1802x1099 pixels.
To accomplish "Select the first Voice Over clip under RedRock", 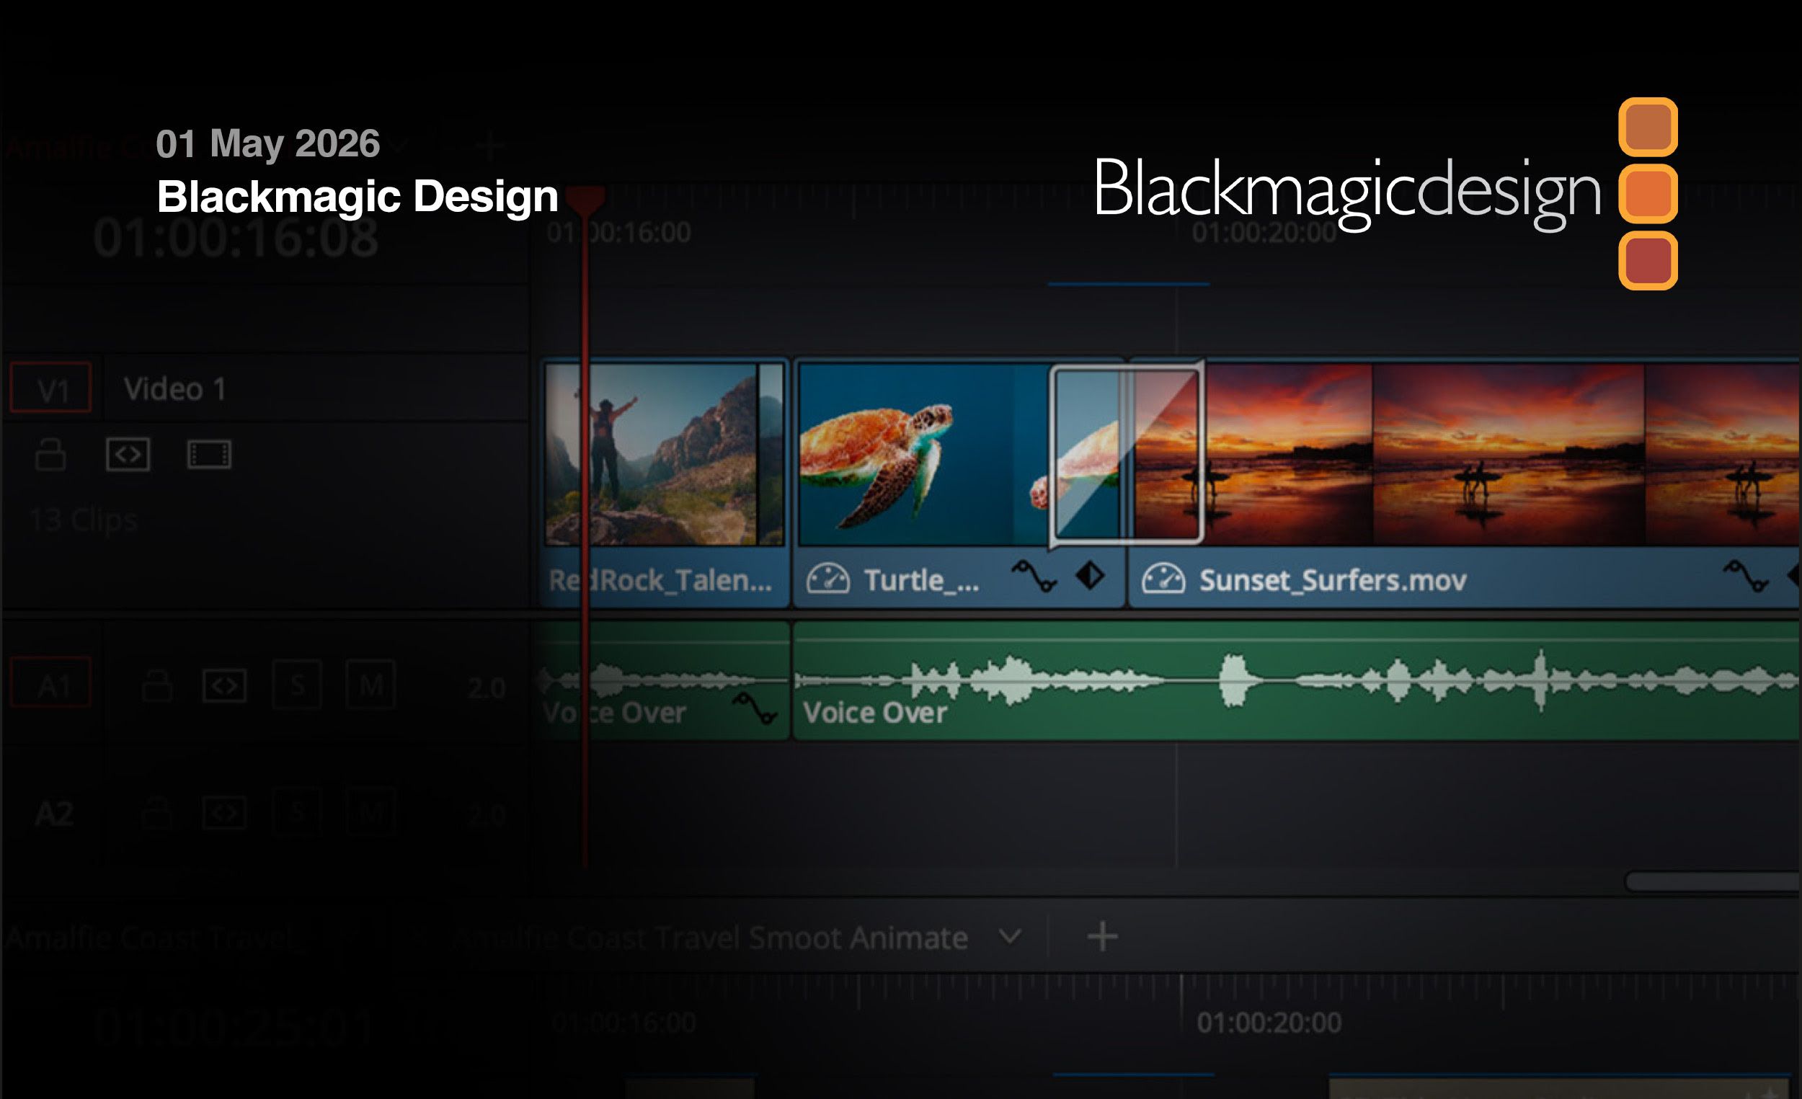I will (x=664, y=681).
